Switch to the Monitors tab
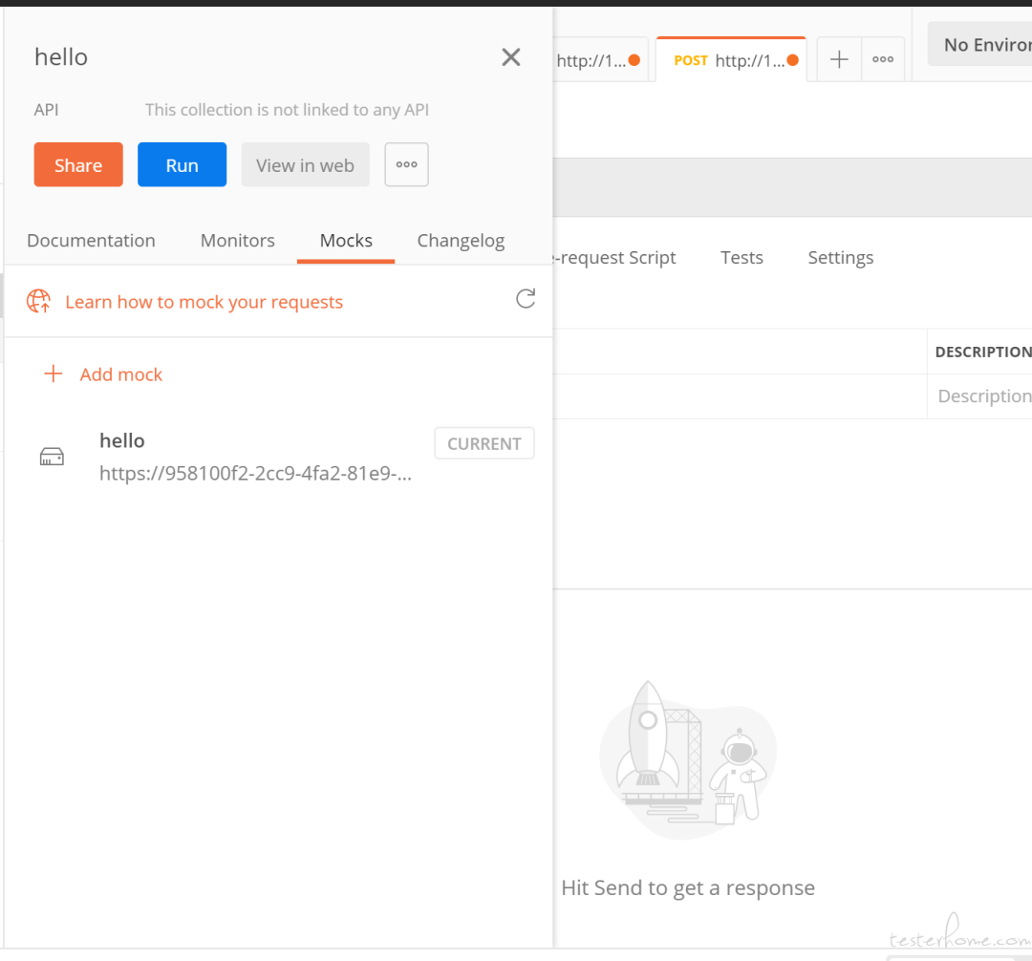The height and width of the screenshot is (961, 1032). (238, 240)
